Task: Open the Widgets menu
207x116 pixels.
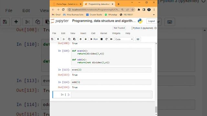Action: coord(116,33)
